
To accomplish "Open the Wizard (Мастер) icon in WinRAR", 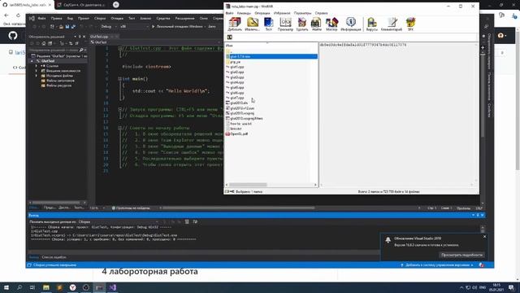I will pos(331,23).
